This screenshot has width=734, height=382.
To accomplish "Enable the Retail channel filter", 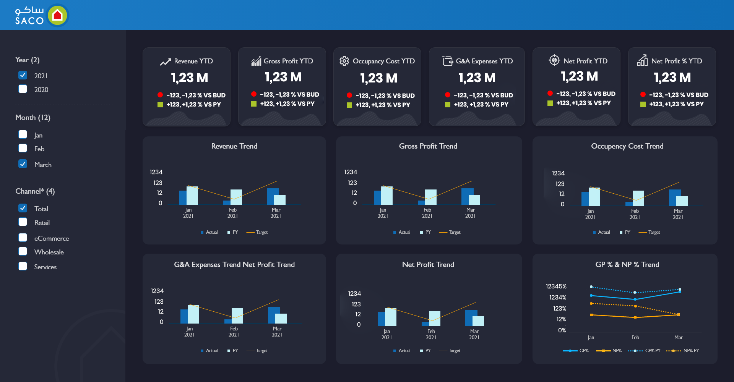I will 23,222.
